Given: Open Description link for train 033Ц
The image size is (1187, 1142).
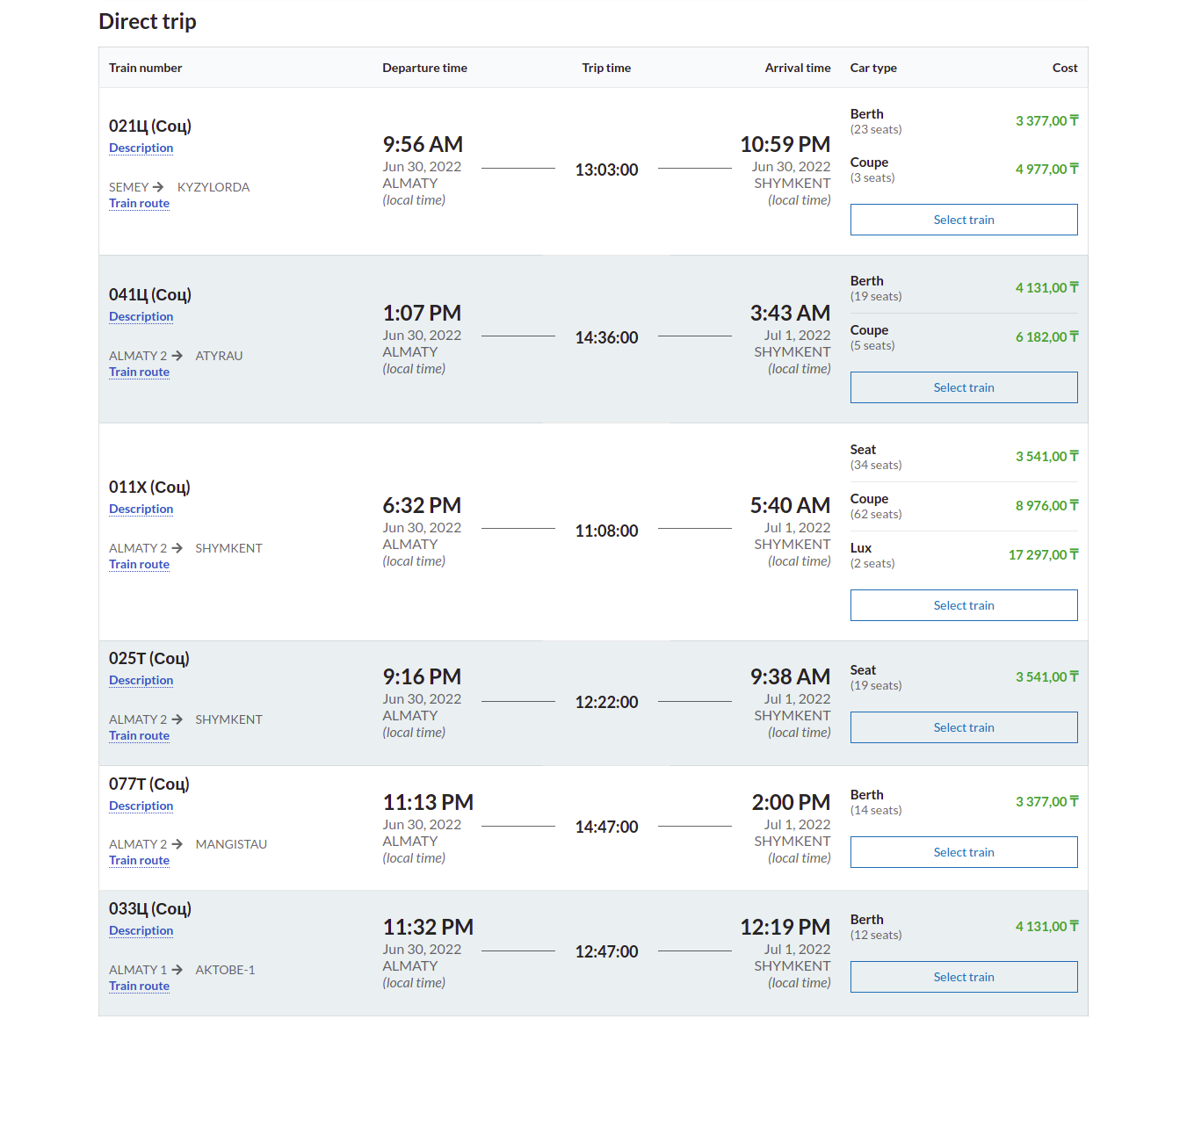Looking at the screenshot, I should coord(141,930).
